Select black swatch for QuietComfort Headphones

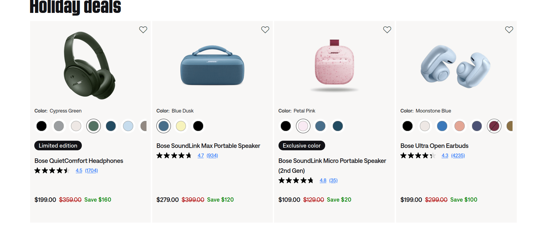42,126
